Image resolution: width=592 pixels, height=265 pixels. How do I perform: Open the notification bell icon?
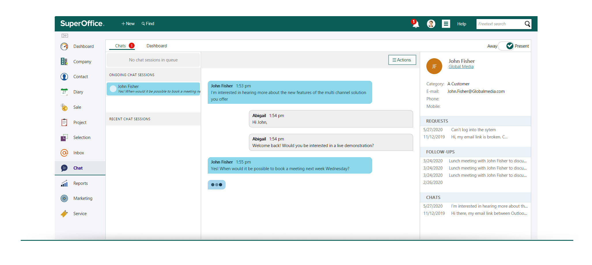415,24
